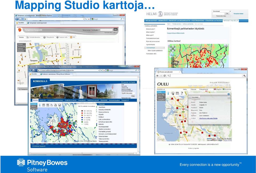Image resolution: width=256 pixels, height=173 pixels.
Task: Expand the Base Map panel on the Oulu map
Action: coord(161,95)
